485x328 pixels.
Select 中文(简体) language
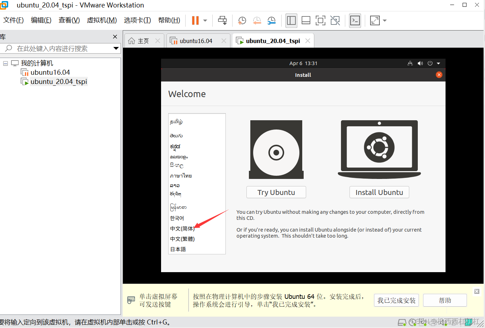(182, 229)
